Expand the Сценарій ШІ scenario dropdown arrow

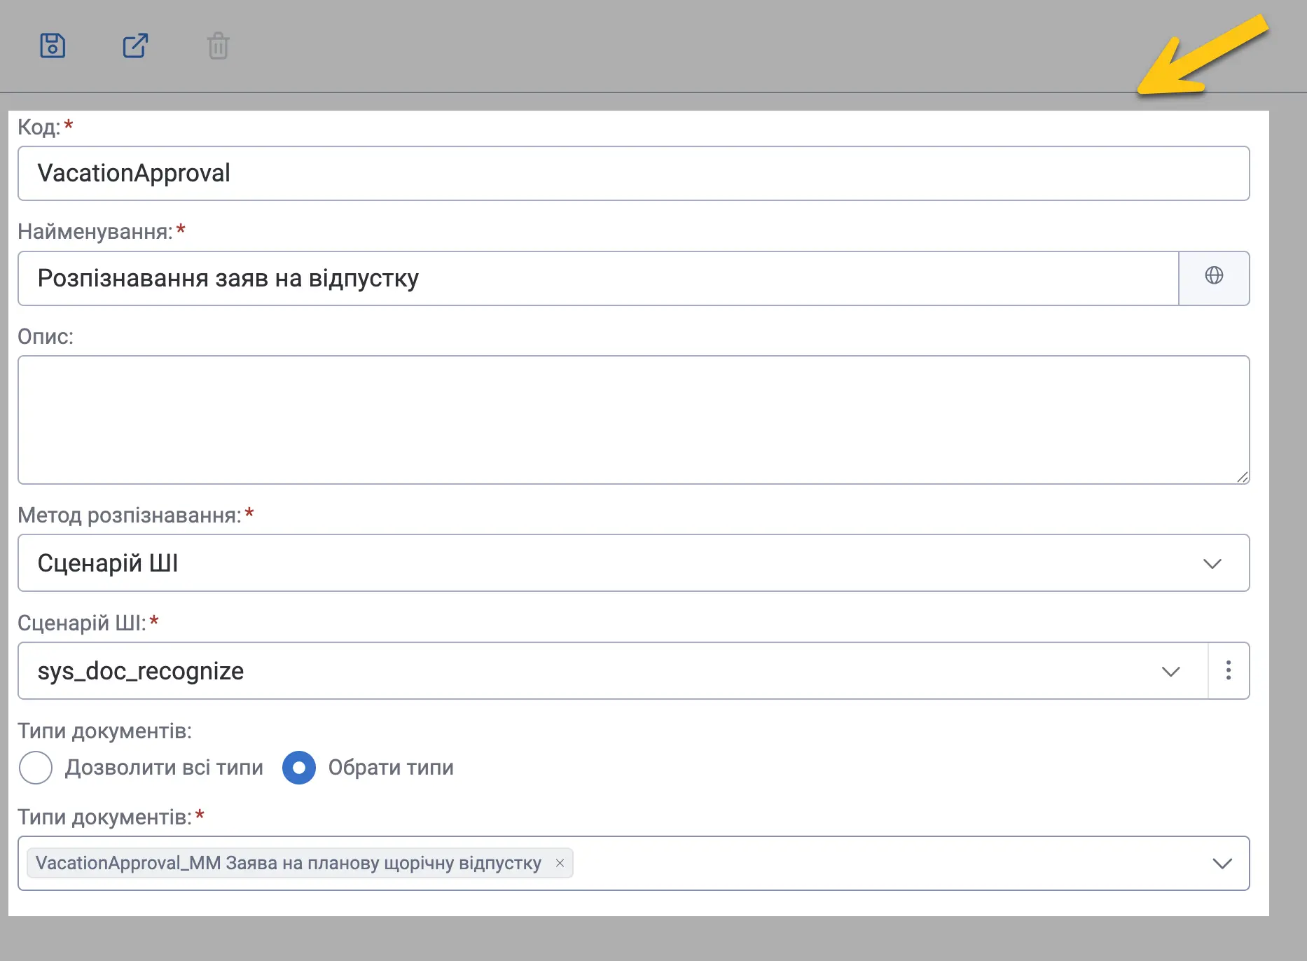(1171, 671)
